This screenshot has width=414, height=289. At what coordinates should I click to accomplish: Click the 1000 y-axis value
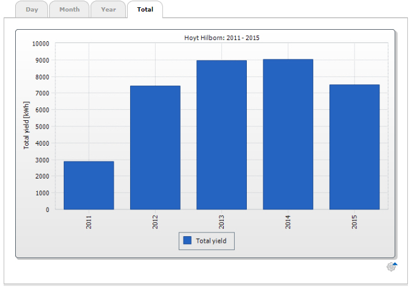tap(42, 193)
